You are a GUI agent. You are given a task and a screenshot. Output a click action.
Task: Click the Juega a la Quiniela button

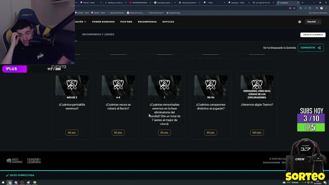313,35
